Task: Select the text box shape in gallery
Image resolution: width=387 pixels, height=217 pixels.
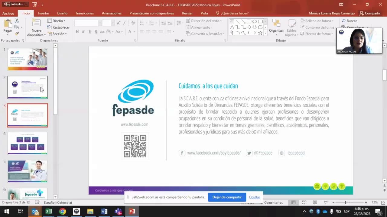Action: [x=232, y=21]
